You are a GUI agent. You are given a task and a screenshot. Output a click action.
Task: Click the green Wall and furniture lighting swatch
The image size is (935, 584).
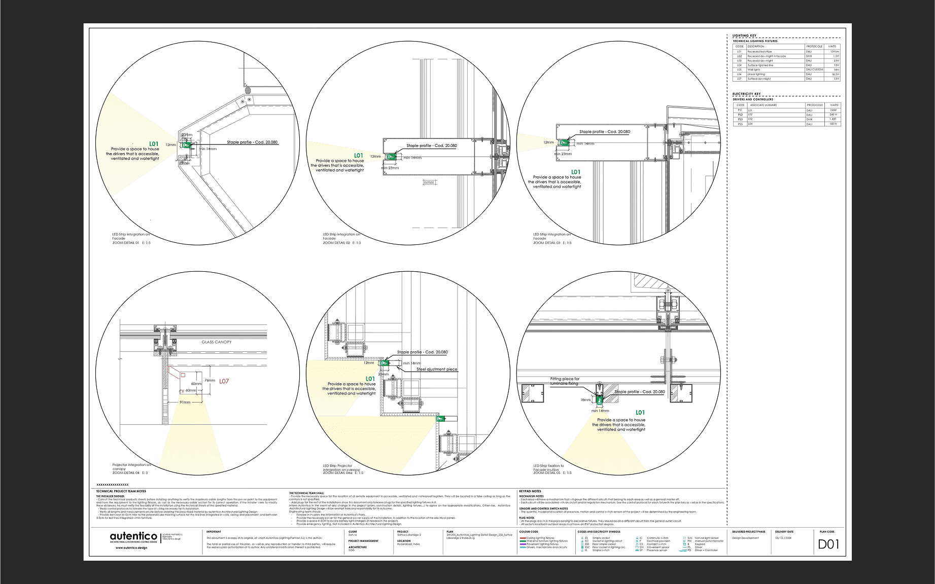[x=523, y=541]
